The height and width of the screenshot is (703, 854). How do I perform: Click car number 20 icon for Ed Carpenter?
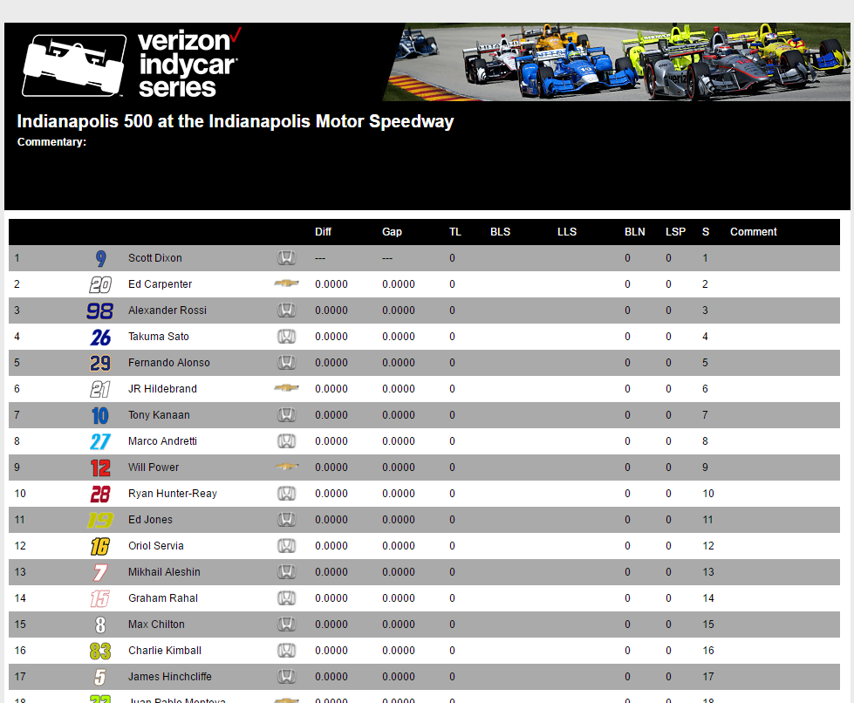click(100, 284)
